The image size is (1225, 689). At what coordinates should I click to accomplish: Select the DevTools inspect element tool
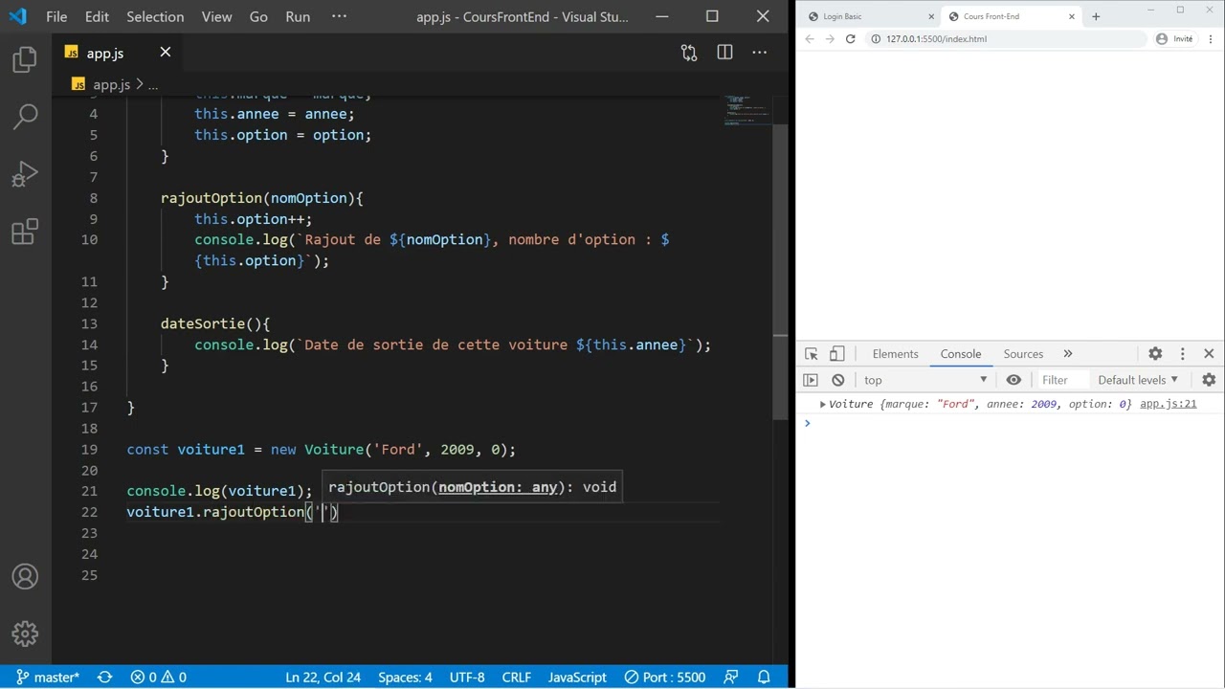pyautogui.click(x=812, y=354)
